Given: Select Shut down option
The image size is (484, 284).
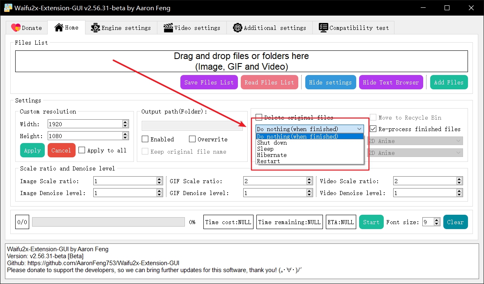Looking at the screenshot, I should click(310, 143).
